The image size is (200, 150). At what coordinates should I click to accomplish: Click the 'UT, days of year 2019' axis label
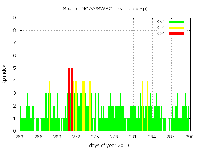(104, 145)
